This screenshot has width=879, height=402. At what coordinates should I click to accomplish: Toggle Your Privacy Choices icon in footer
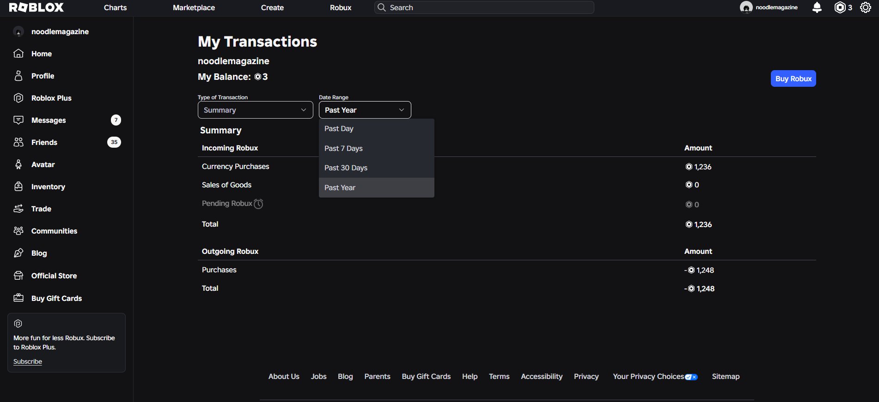point(691,377)
